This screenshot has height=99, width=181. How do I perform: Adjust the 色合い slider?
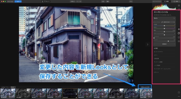164,29
